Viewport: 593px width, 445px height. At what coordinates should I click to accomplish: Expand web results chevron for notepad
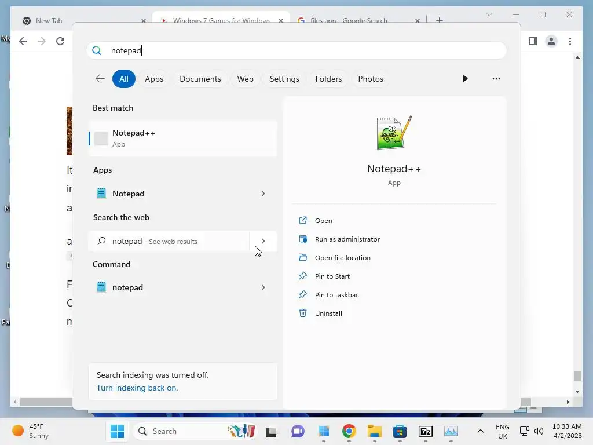click(x=263, y=241)
